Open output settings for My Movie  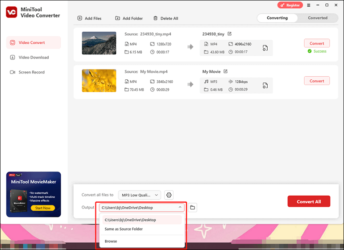(x=265, y=86)
